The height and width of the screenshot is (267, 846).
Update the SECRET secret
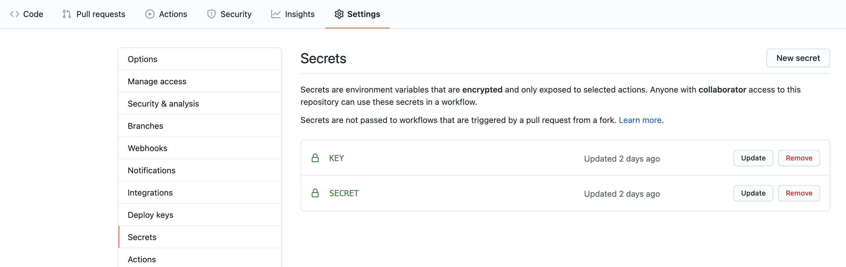coord(753,193)
